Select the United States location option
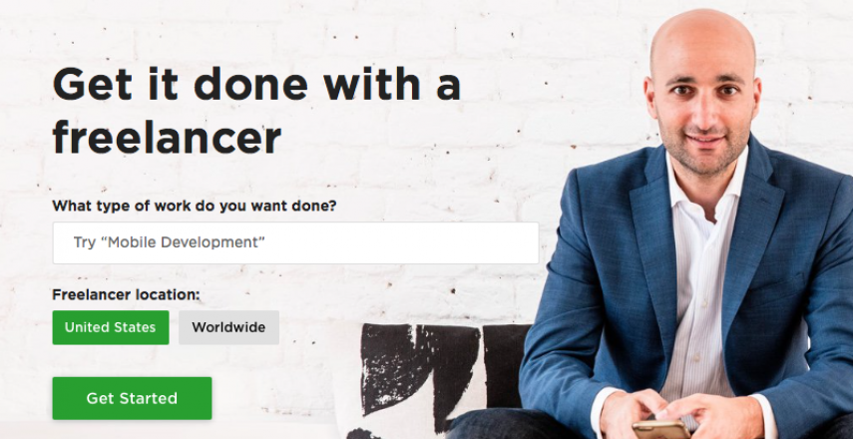This screenshot has width=853, height=439. [111, 327]
